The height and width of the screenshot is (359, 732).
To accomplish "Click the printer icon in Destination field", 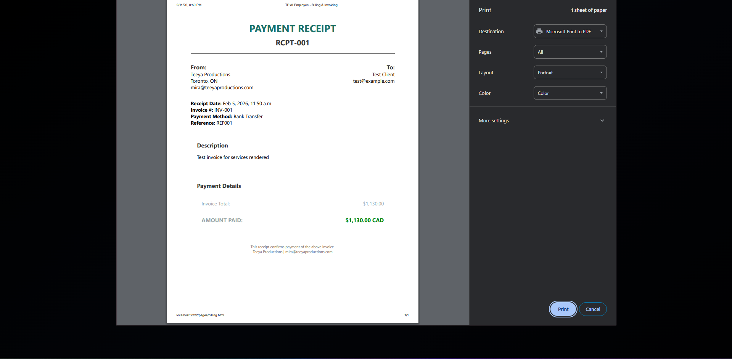I will [x=539, y=31].
